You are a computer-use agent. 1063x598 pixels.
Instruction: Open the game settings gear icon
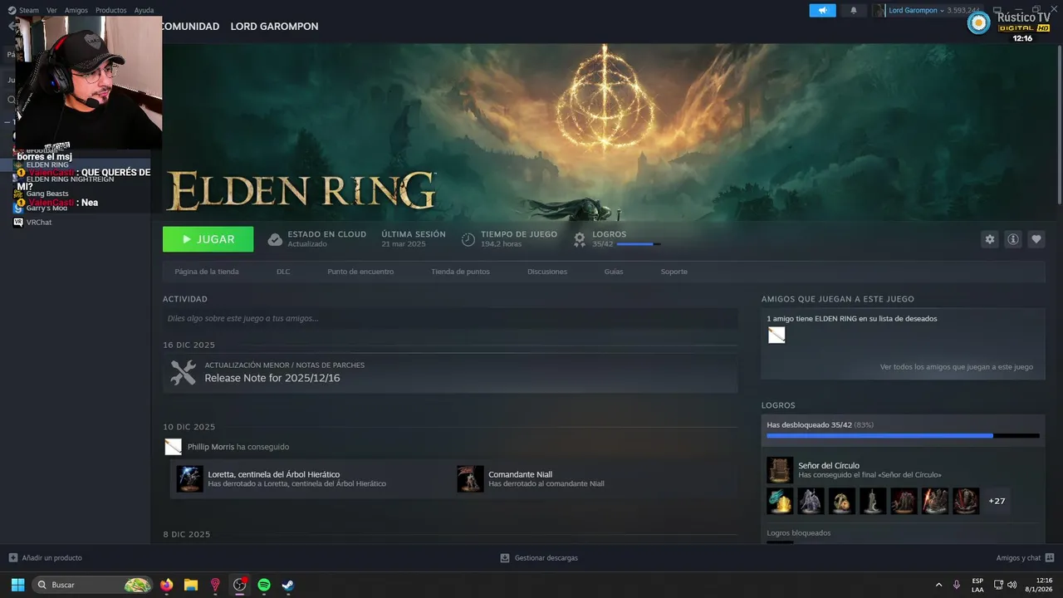tap(989, 239)
